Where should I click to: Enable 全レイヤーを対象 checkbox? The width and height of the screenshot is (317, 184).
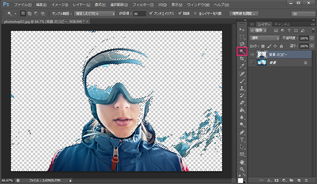(195, 14)
